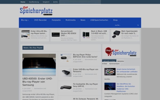Open the Festplatte navigation item
The image size is (160, 100).
click(56, 20)
